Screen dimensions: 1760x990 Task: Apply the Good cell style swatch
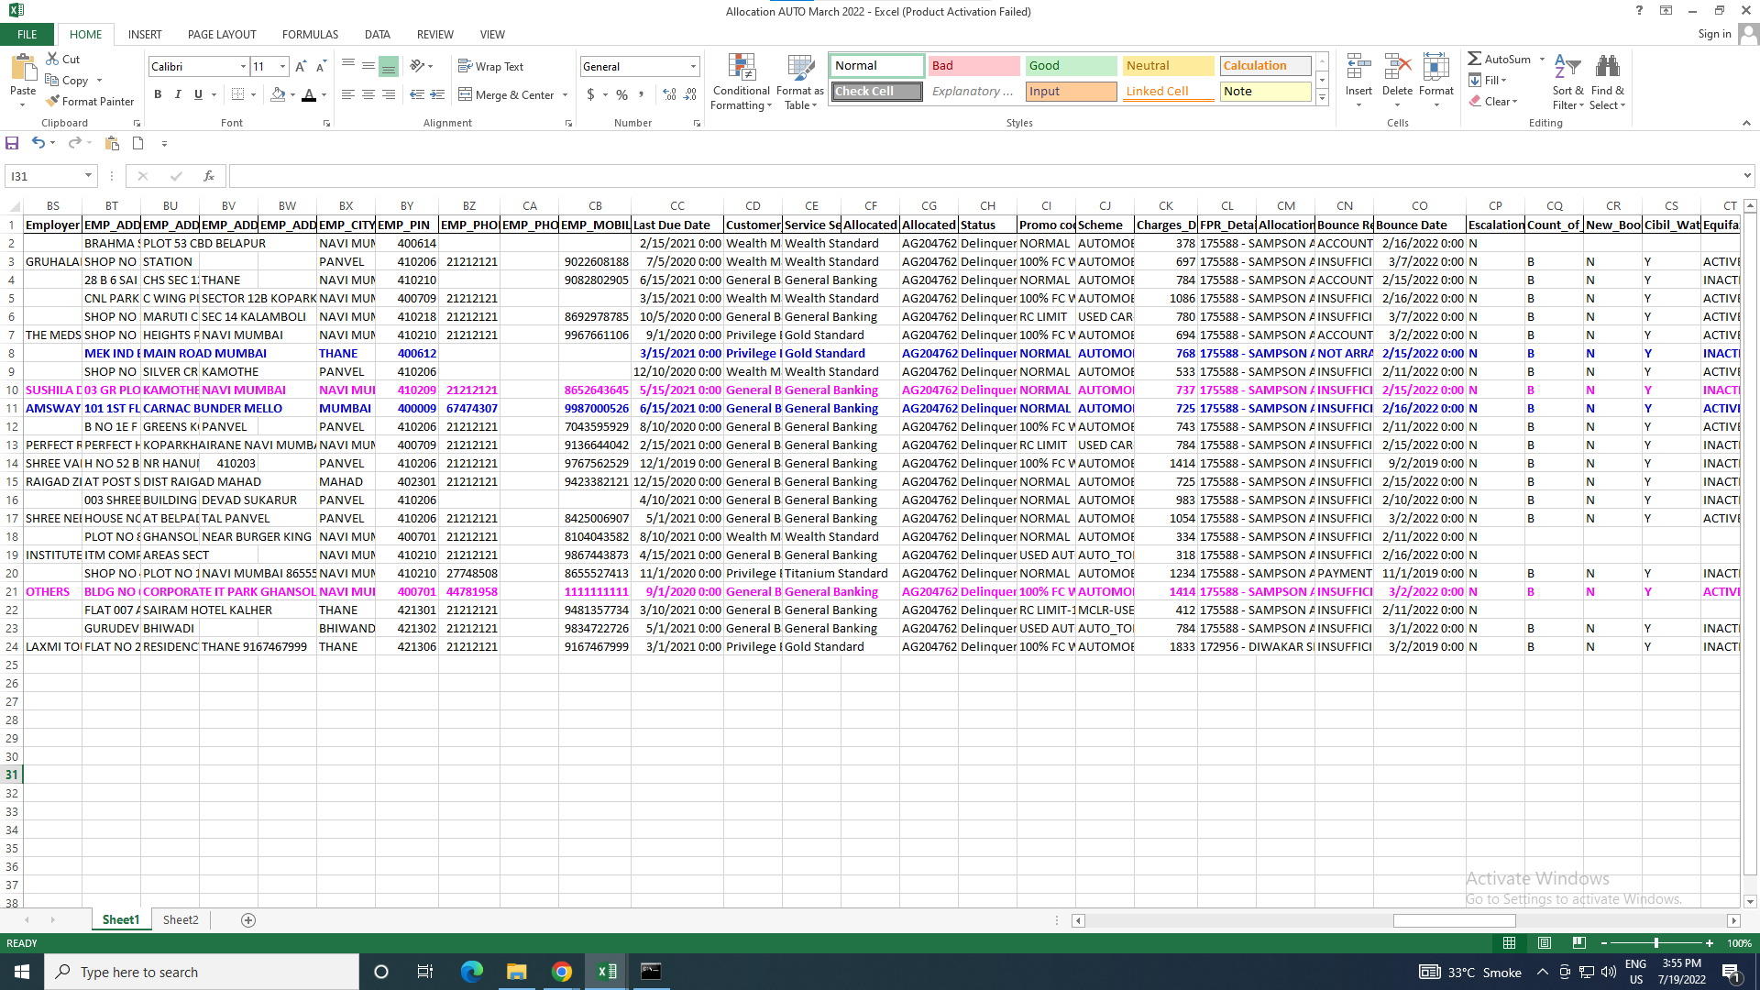tap(1070, 65)
